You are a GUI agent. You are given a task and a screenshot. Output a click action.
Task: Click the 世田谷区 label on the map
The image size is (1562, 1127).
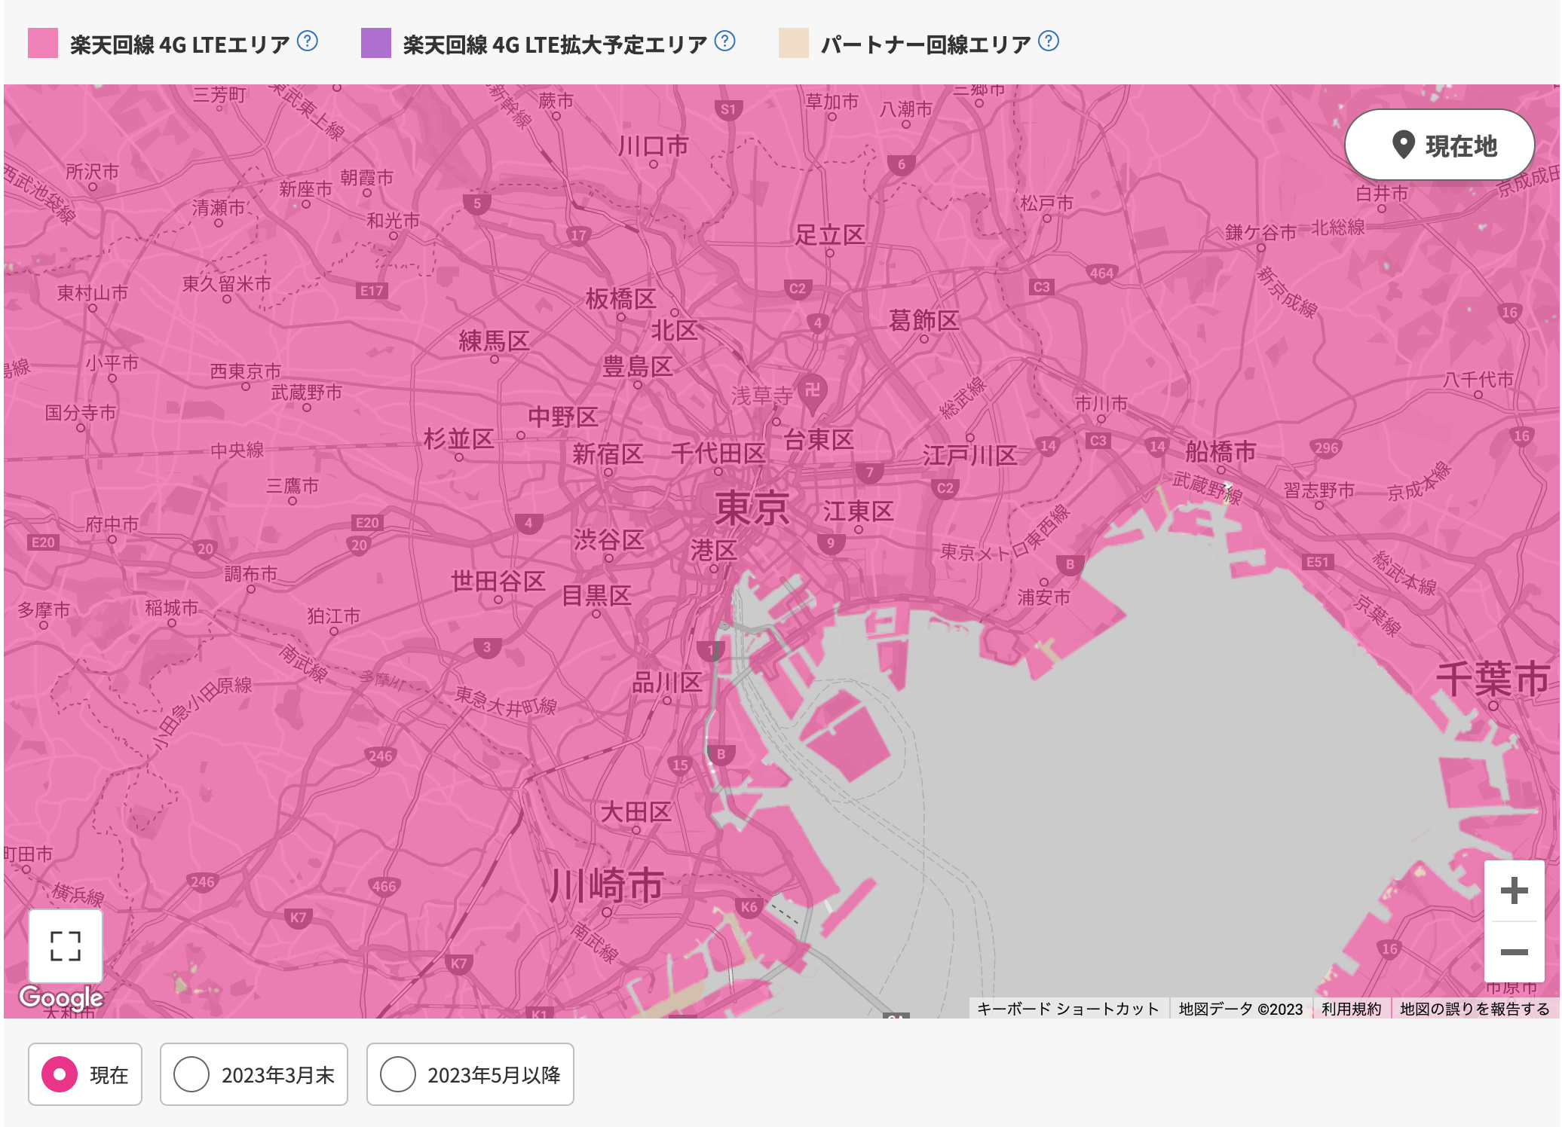tap(498, 581)
